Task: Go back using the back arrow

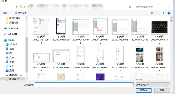Action: tap(3, 7)
